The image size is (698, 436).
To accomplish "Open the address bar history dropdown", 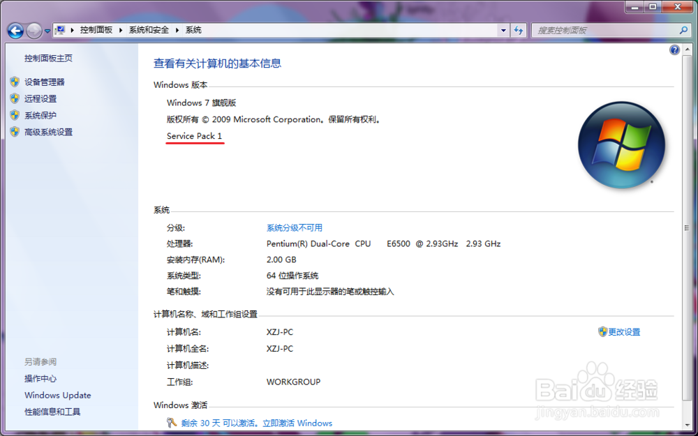I will [x=503, y=31].
